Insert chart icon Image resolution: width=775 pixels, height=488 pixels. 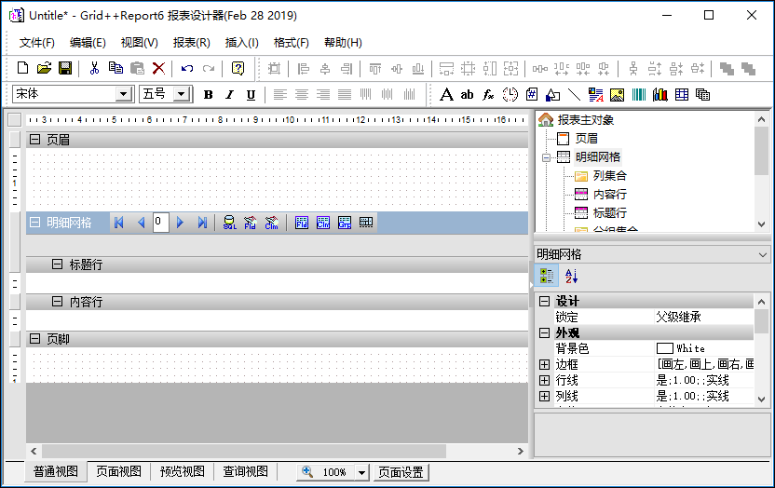point(659,94)
